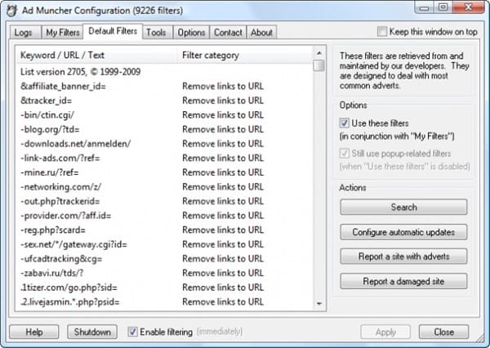Select the &tracker_id= filter entry
Image resolution: width=490 pixels, height=348 pixels.
[x=164, y=100]
